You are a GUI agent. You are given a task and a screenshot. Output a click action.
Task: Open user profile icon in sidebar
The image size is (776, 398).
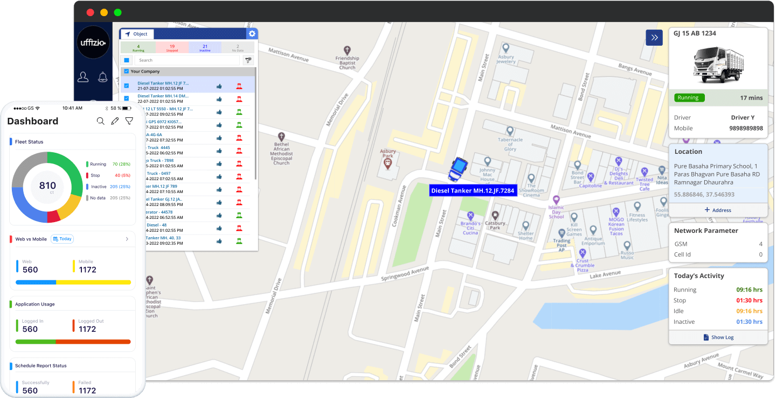[x=83, y=77]
